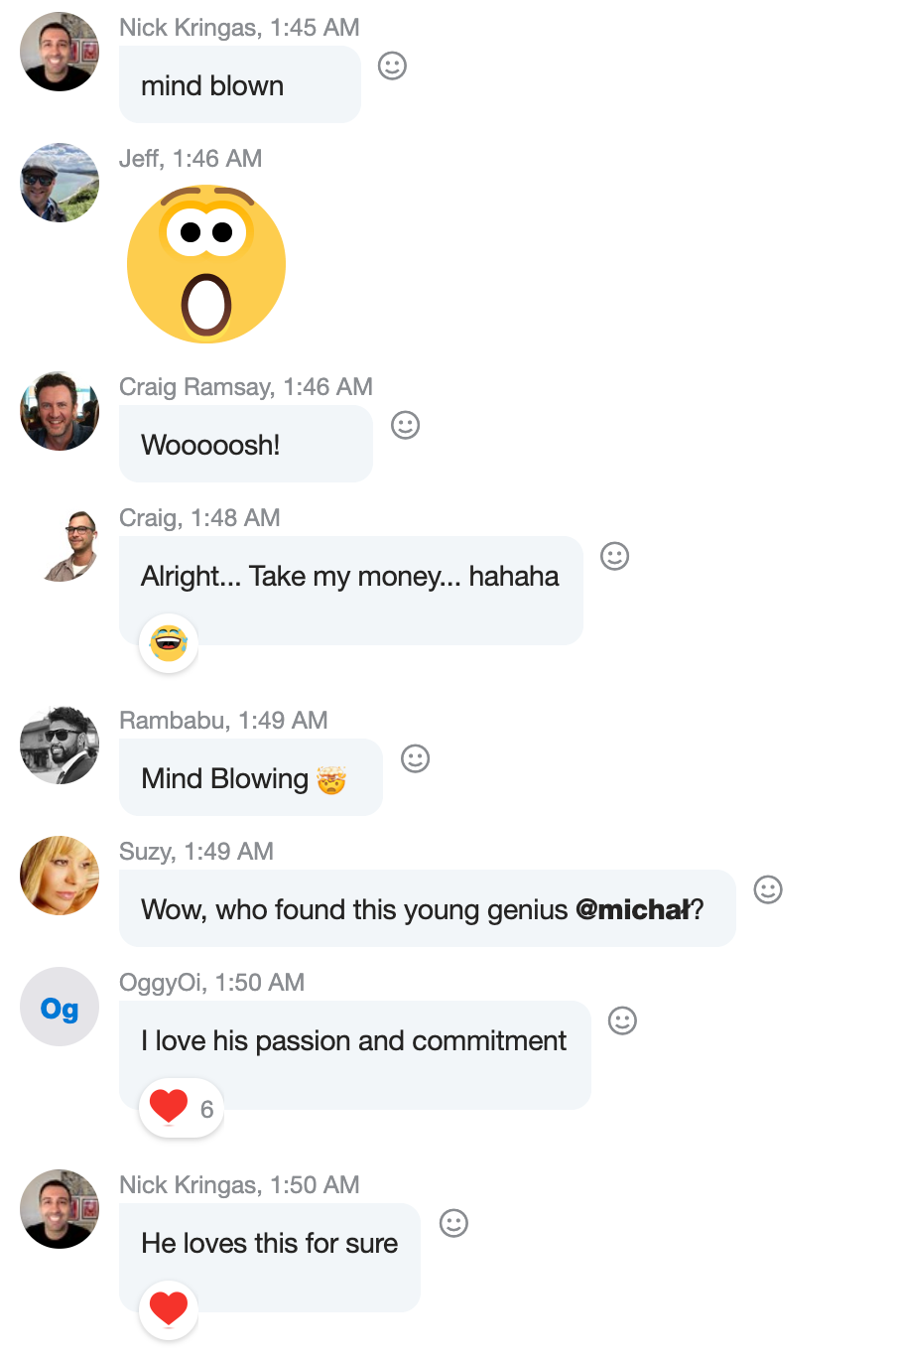Select the "mind blown" message bubble

point(239,86)
